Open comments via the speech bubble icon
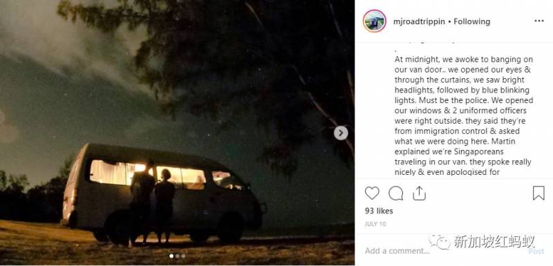This screenshot has height=266, width=553. (x=395, y=193)
